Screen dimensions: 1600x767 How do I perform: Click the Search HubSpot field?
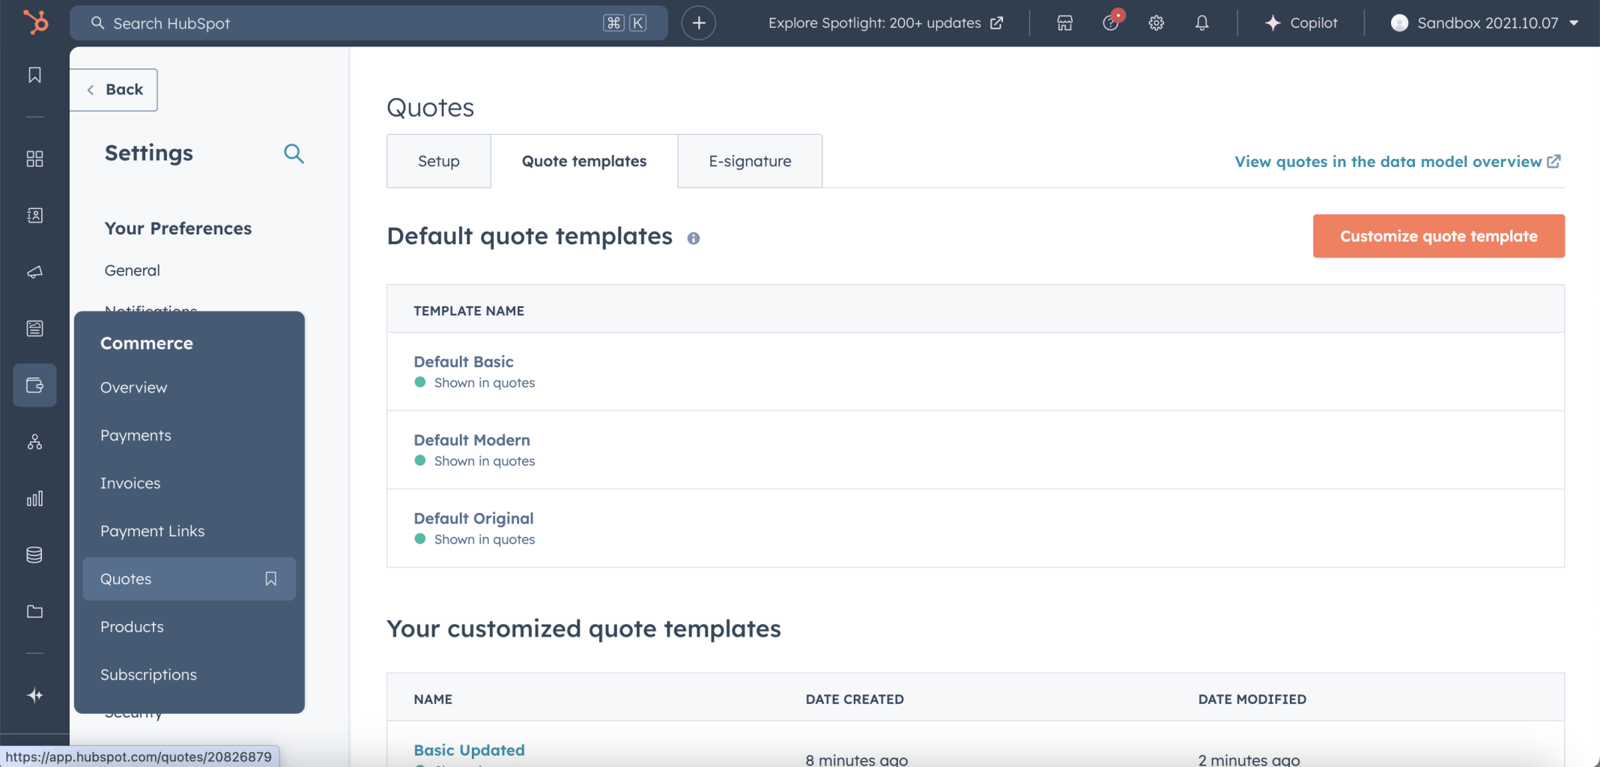369,23
